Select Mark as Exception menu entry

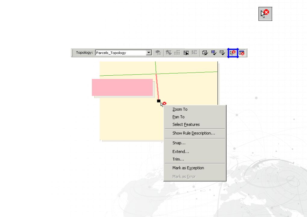188,168
